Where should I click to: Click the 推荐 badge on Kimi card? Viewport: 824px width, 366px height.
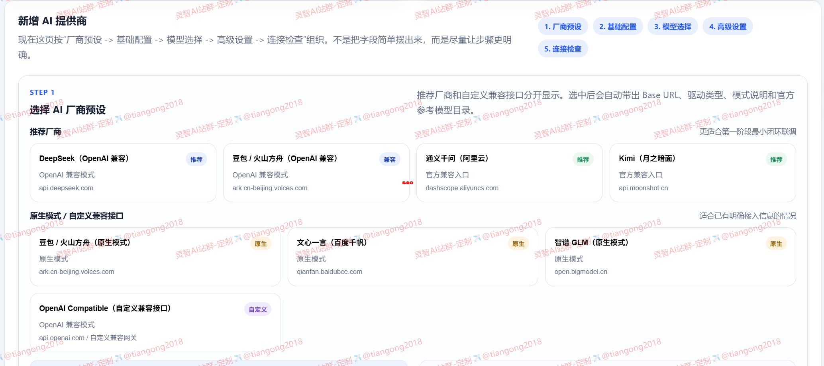point(776,159)
